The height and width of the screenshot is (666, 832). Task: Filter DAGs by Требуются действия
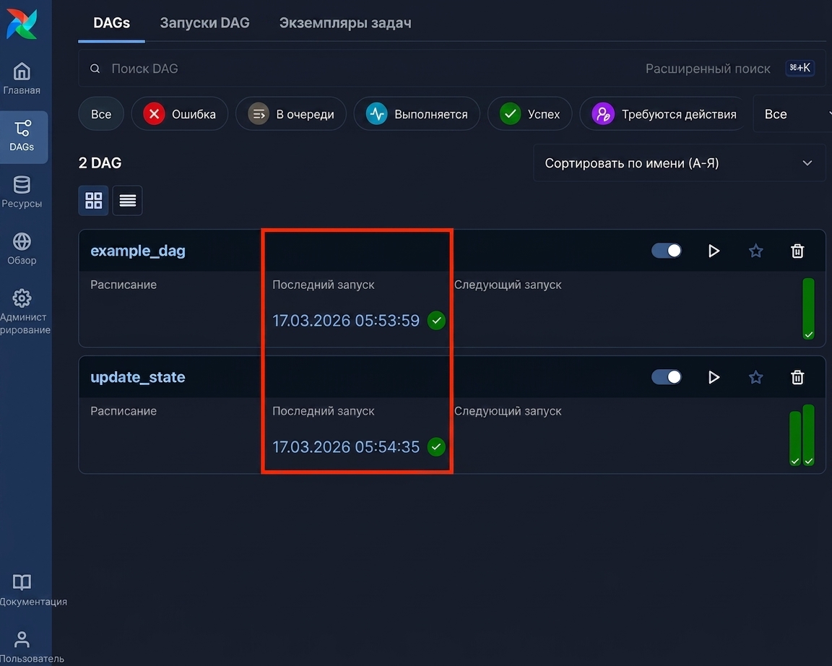pos(664,114)
